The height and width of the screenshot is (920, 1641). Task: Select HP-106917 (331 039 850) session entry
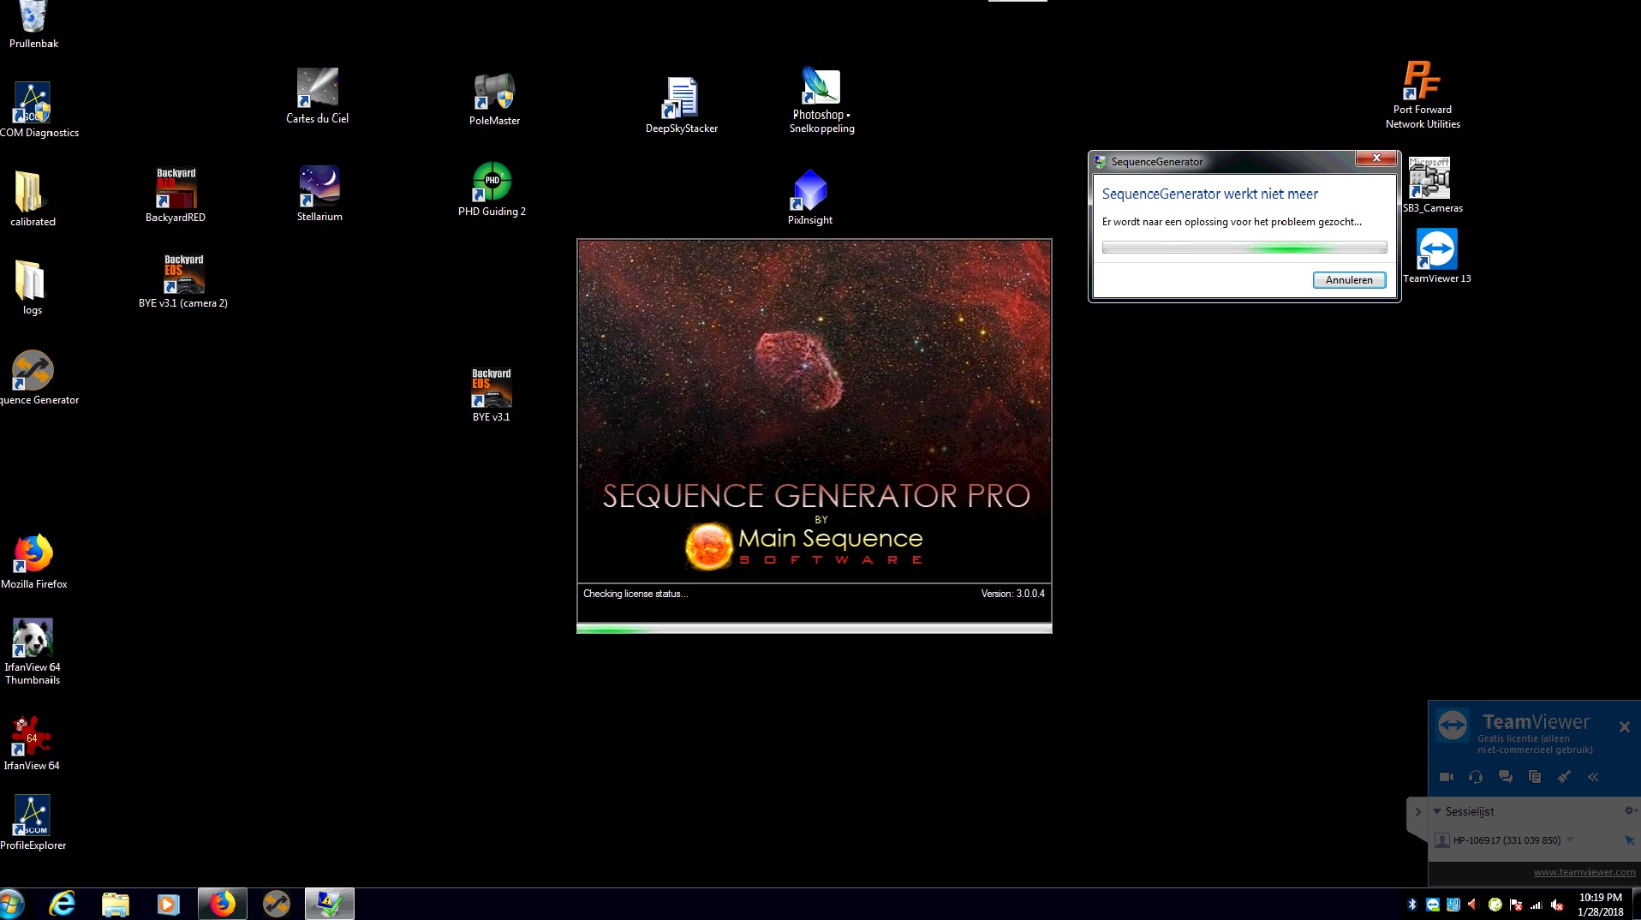(x=1507, y=840)
